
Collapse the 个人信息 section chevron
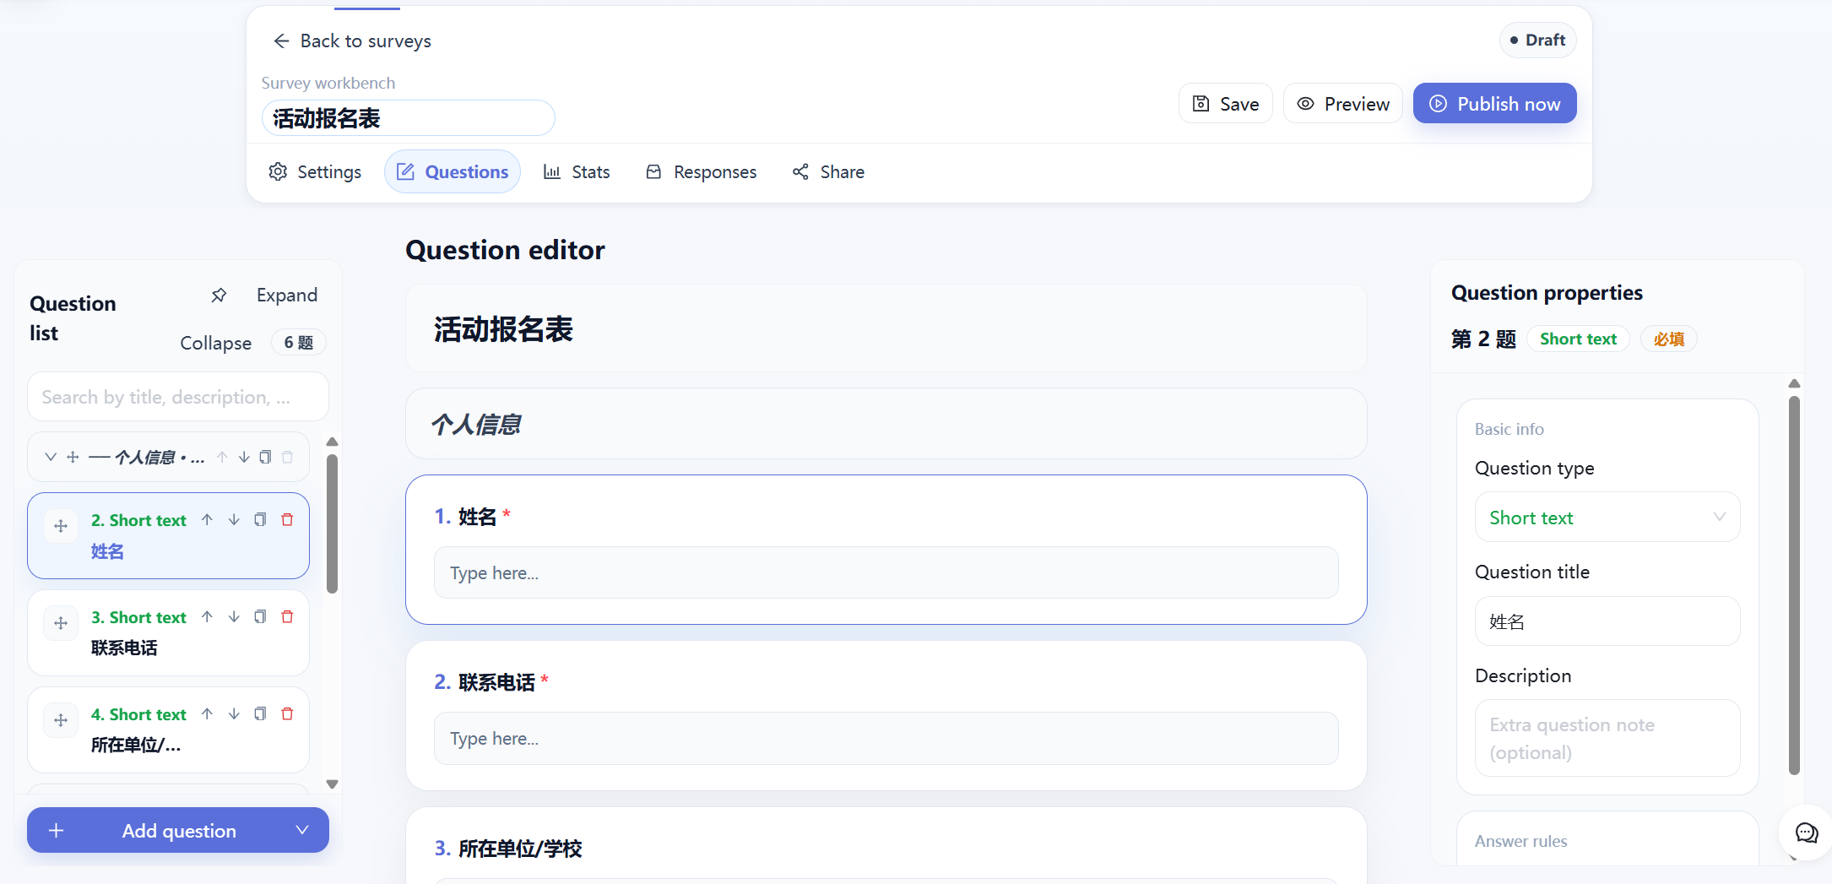pyautogui.click(x=51, y=457)
